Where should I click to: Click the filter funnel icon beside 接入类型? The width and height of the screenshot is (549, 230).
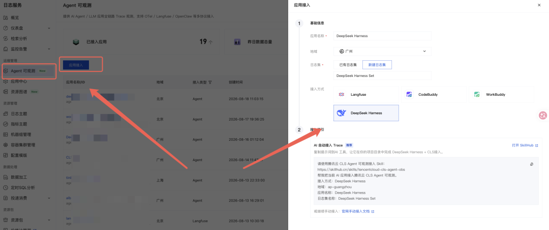click(x=210, y=83)
